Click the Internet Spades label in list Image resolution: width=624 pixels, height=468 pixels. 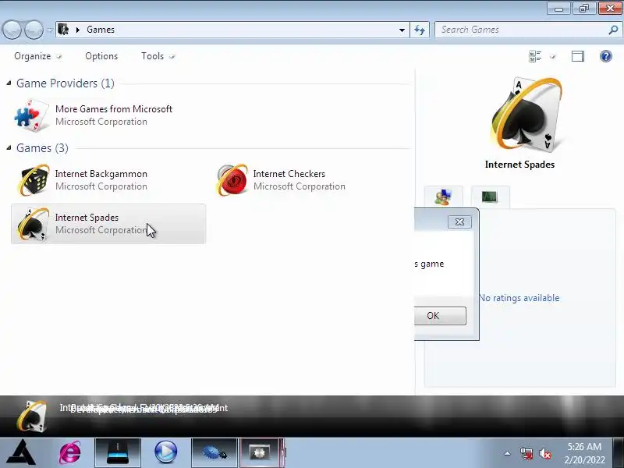coord(87,218)
